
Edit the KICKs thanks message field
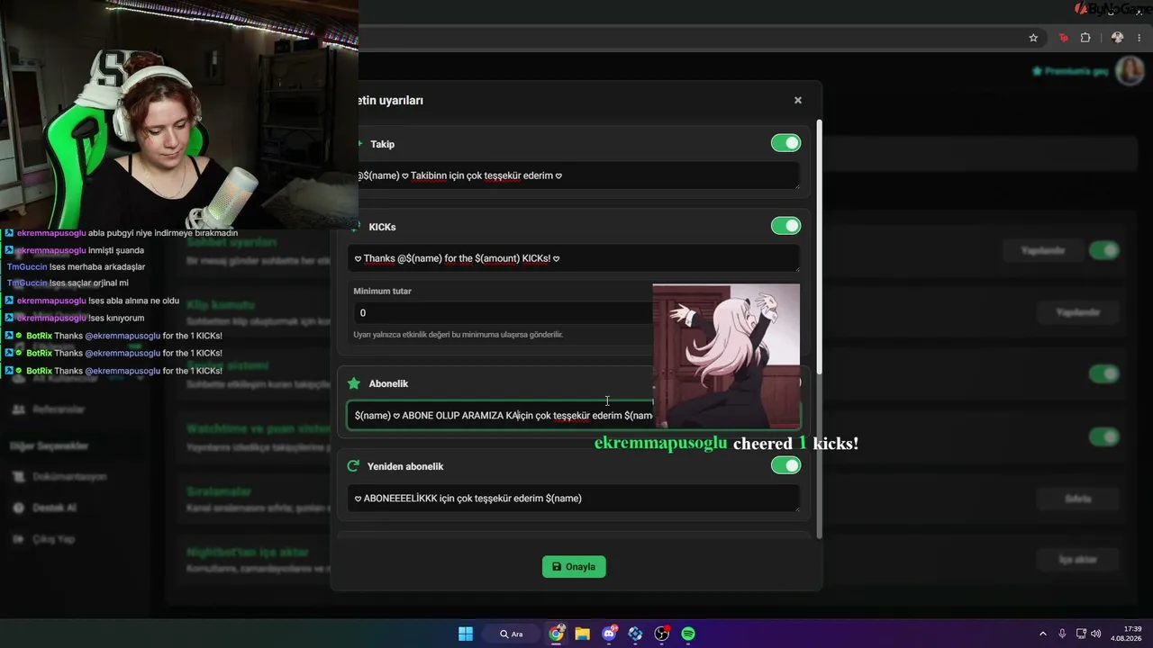(x=574, y=258)
